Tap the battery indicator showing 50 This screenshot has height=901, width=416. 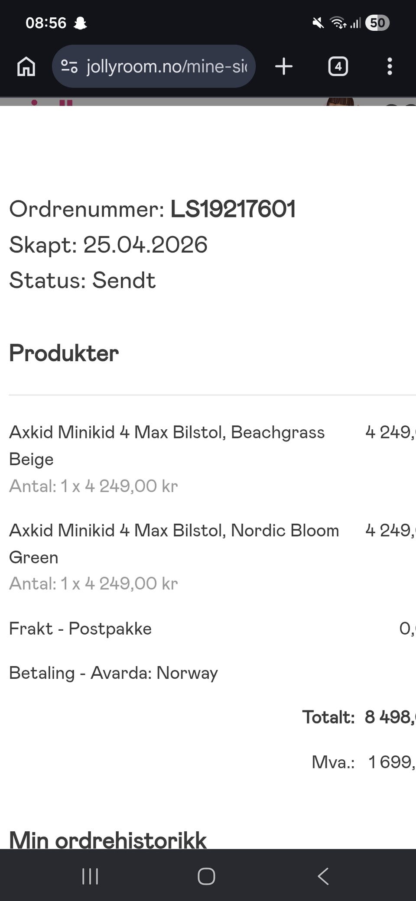point(377,23)
